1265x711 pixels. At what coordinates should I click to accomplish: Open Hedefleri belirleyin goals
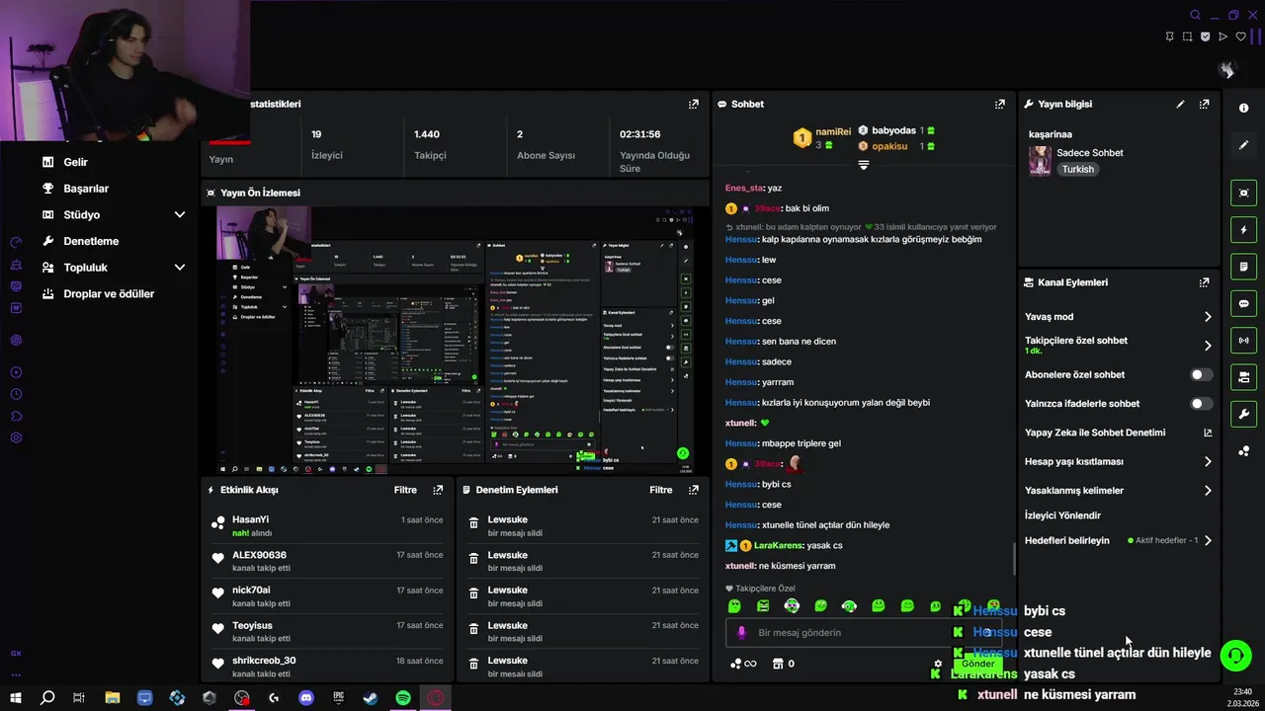click(x=1119, y=541)
